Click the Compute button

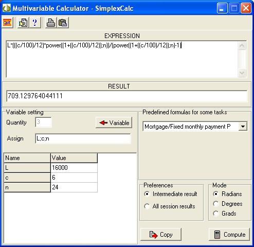pyautogui.click(x=229, y=235)
